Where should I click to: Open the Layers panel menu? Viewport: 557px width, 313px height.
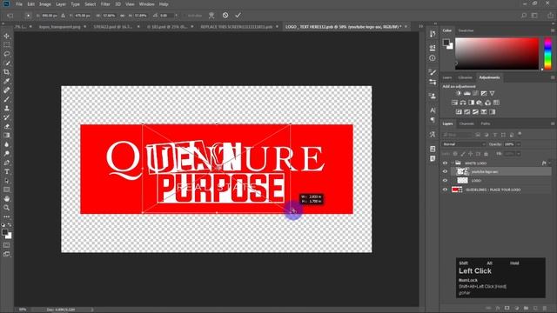553,123
